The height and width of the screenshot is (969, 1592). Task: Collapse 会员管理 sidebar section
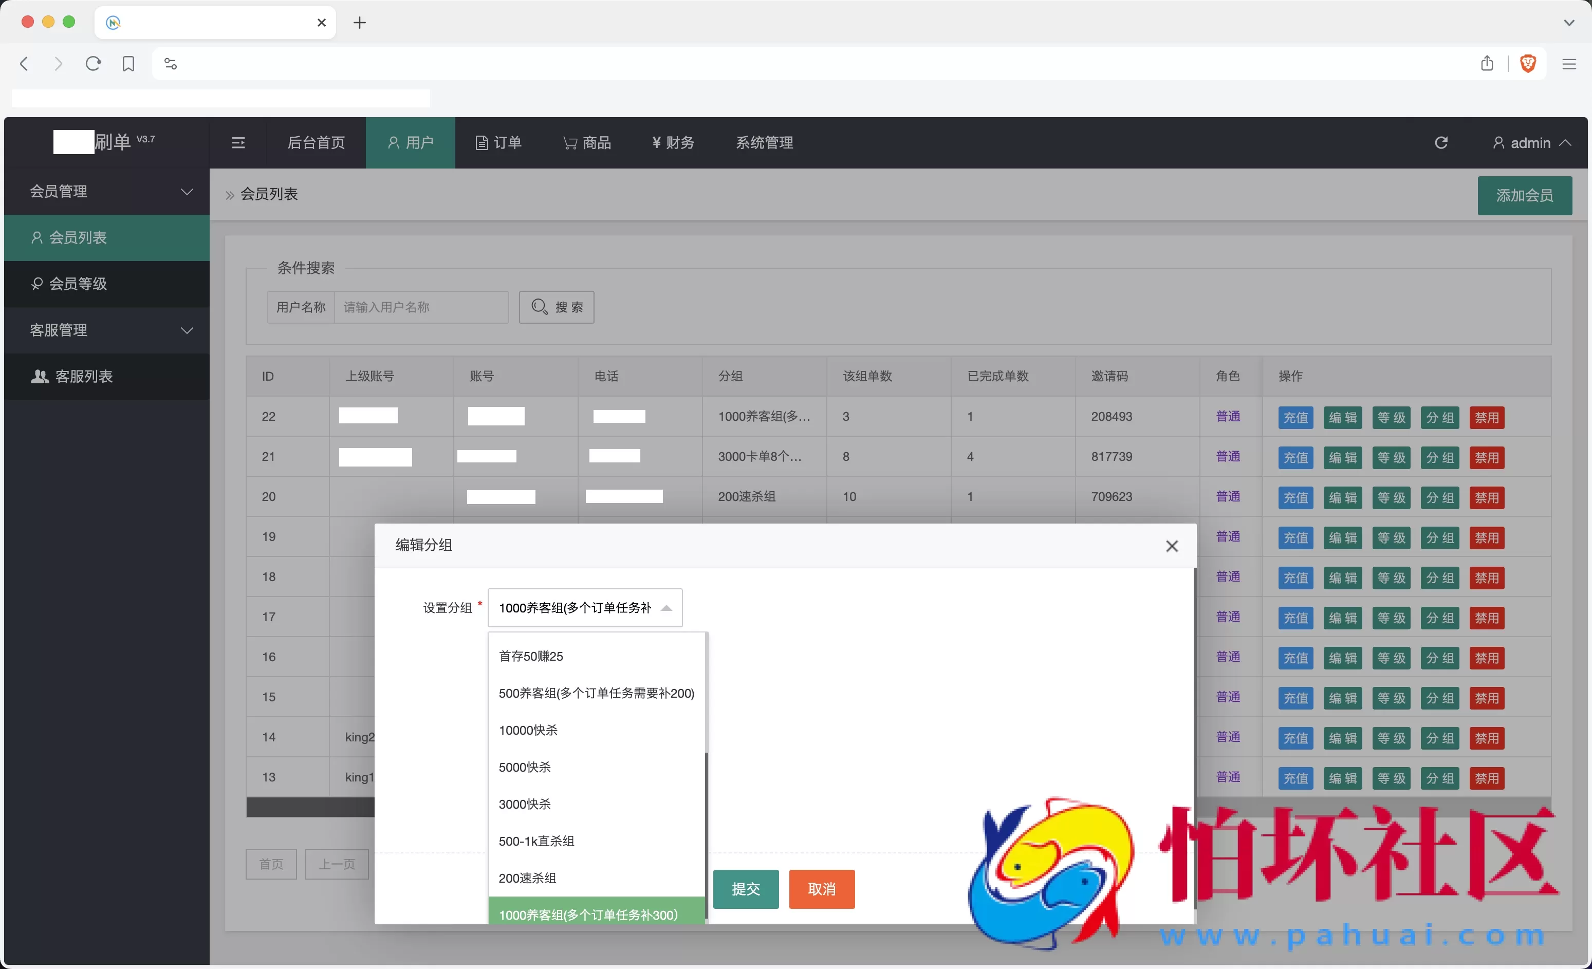(107, 191)
